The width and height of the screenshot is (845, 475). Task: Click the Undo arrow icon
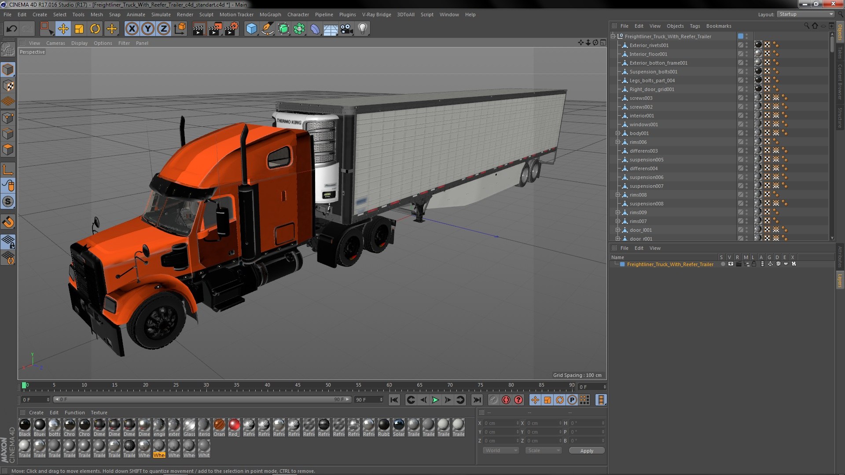11,29
